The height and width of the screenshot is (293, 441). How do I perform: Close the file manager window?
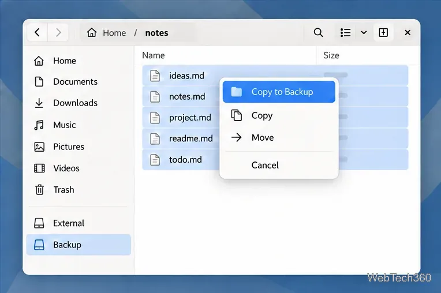408,32
